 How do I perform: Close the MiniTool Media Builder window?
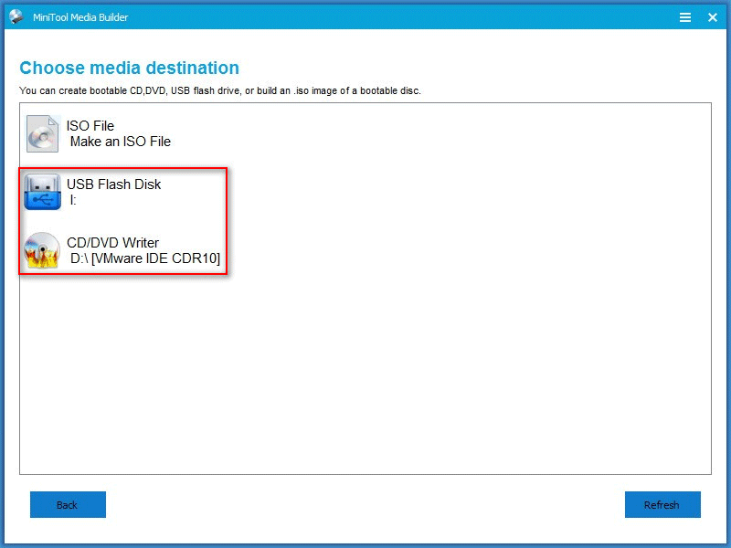[713, 17]
